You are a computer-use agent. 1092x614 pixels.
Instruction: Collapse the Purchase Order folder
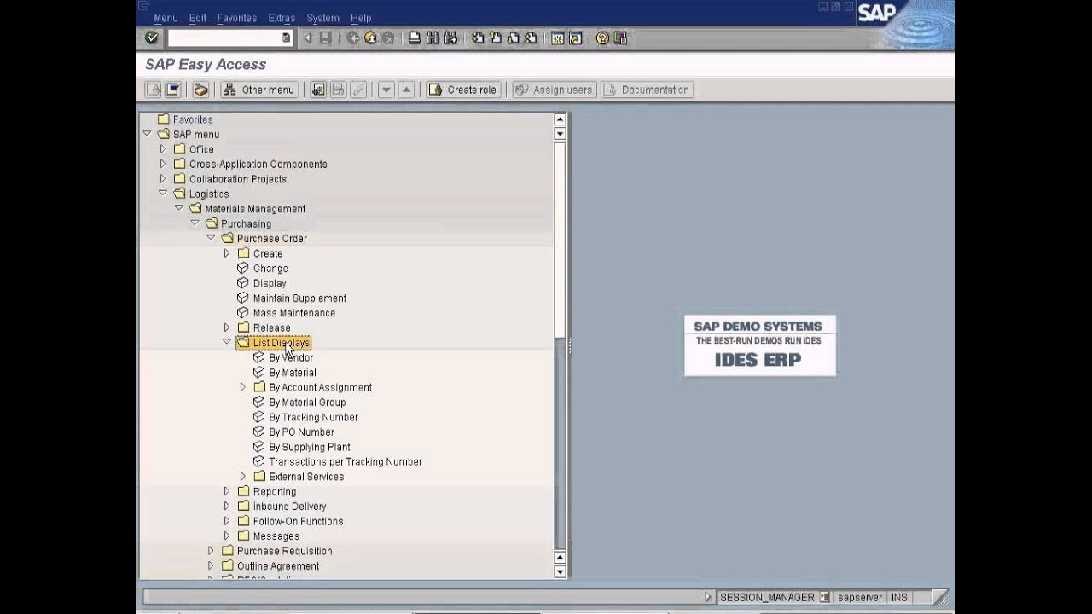(211, 238)
